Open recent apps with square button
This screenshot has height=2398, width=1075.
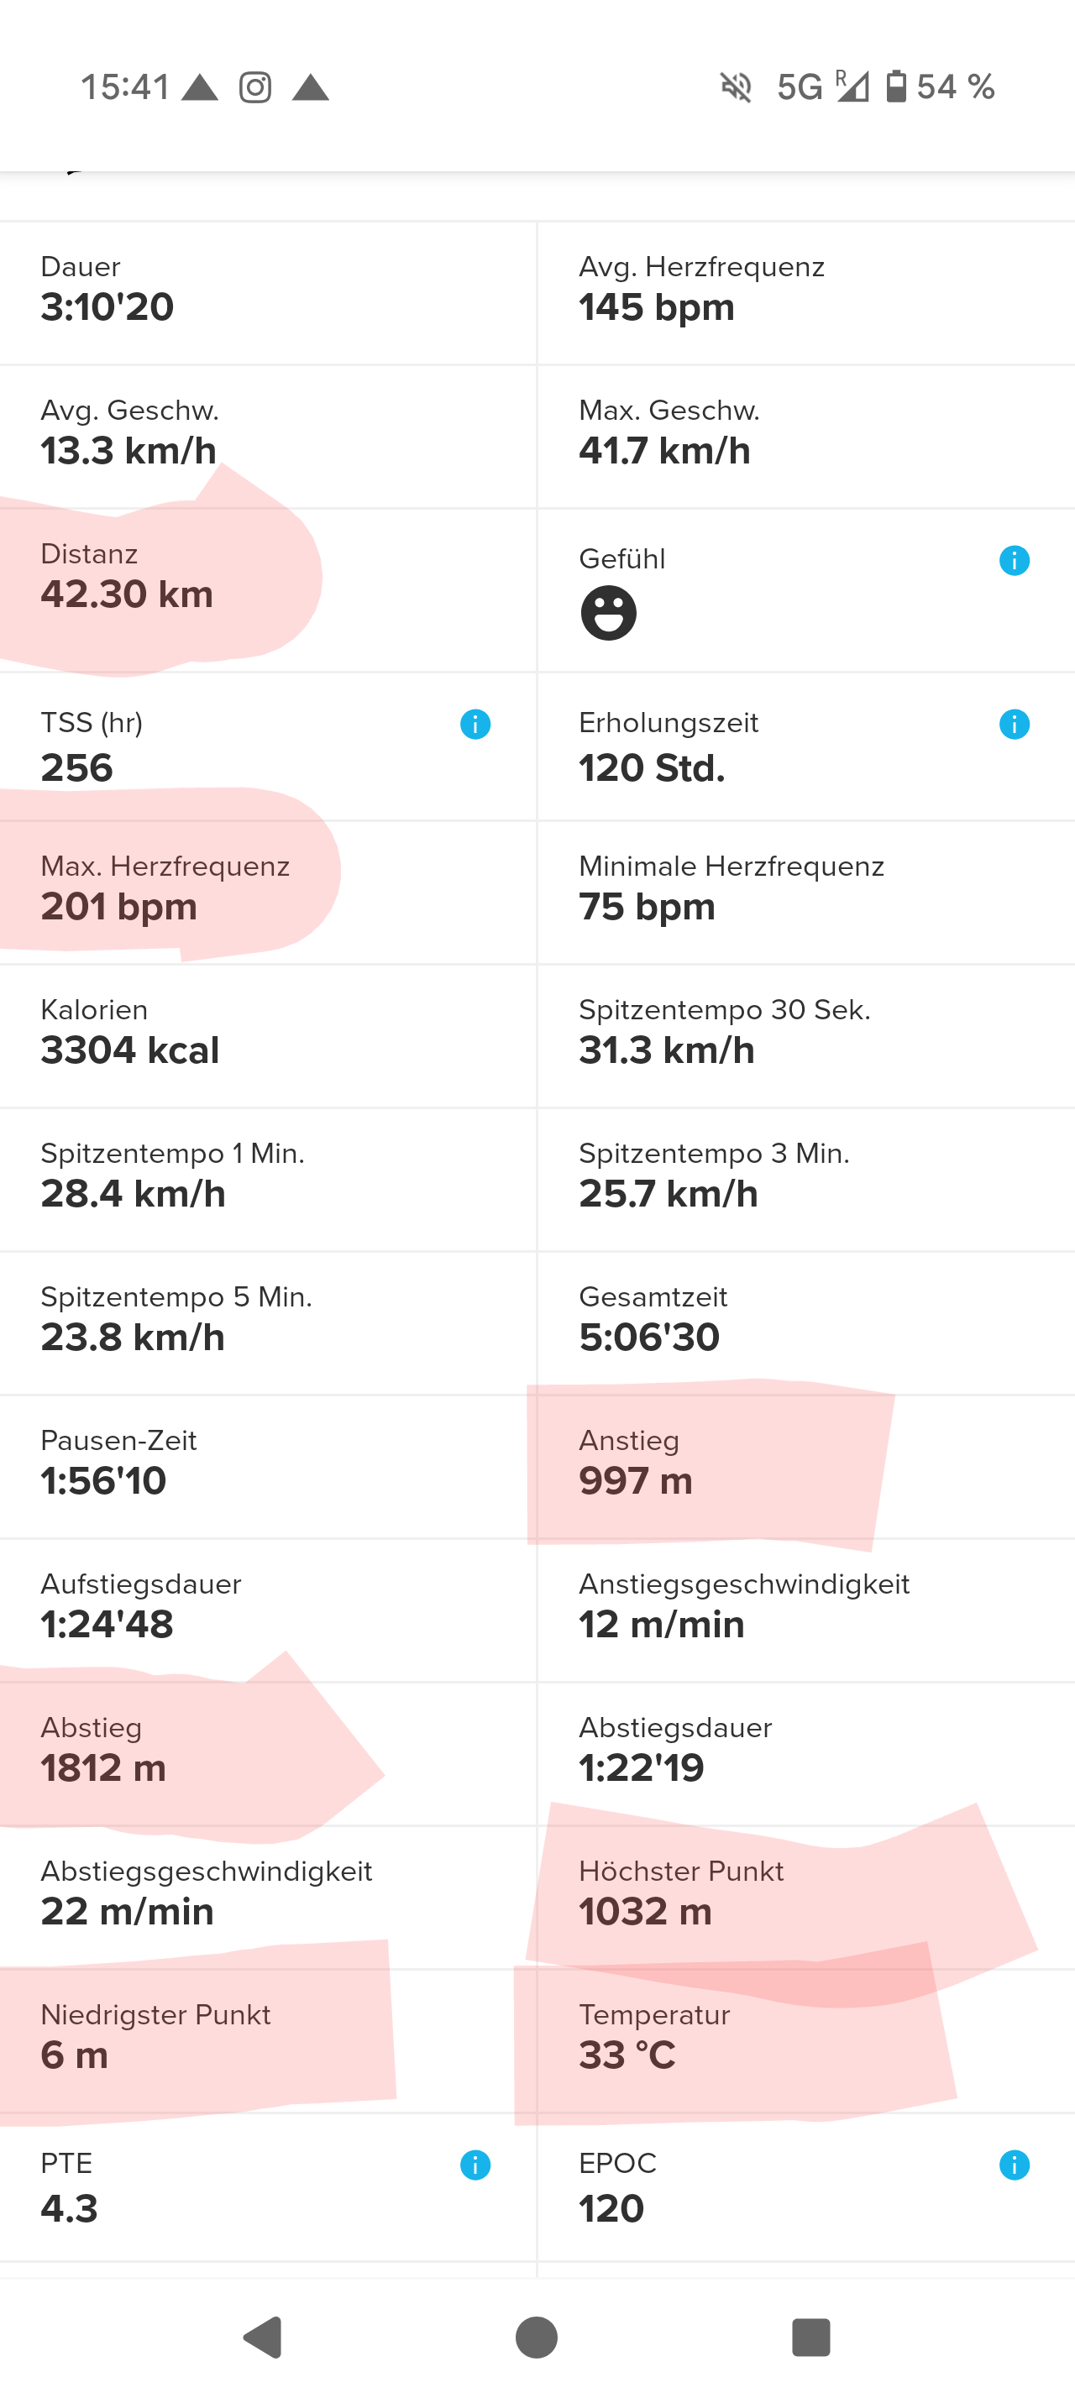[x=810, y=2337]
